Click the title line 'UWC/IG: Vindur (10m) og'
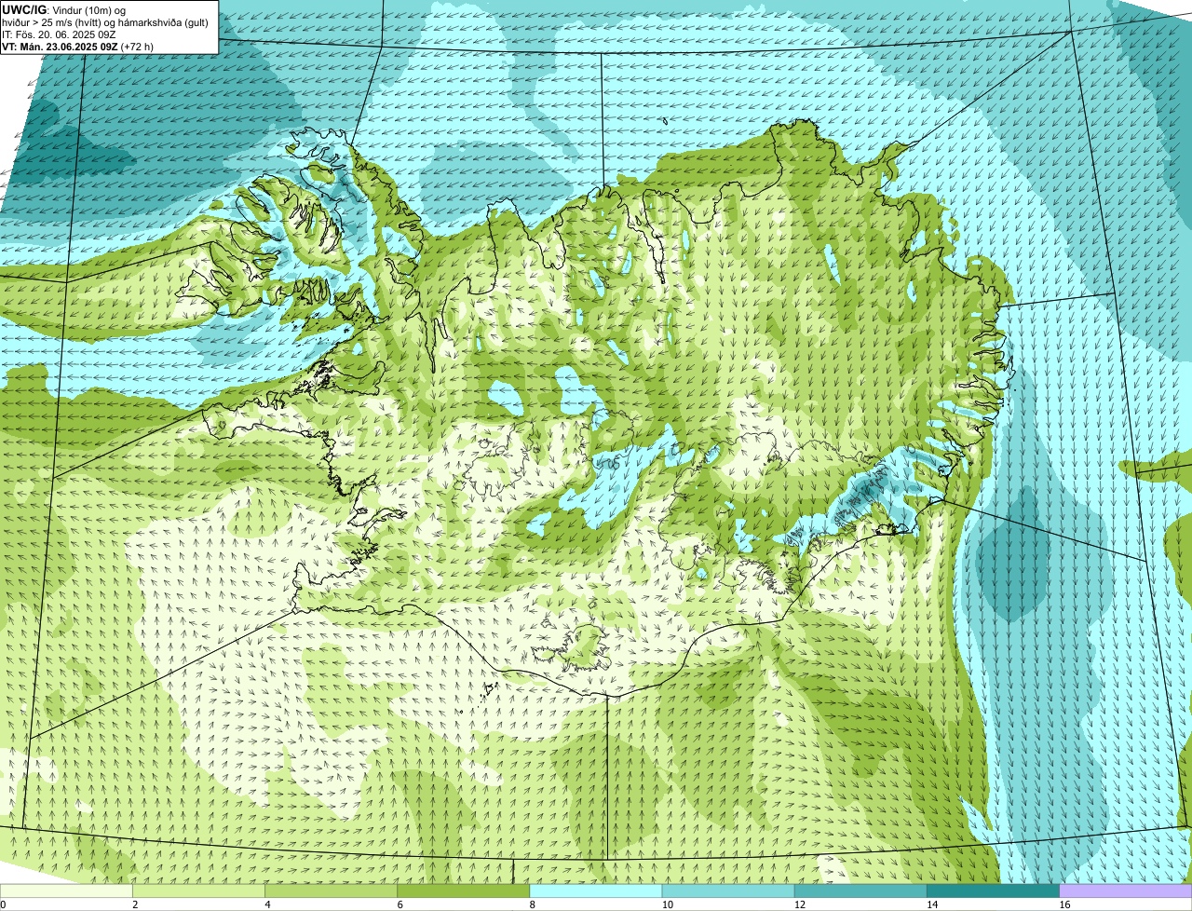Image resolution: width=1192 pixels, height=911 pixels. 63,9
